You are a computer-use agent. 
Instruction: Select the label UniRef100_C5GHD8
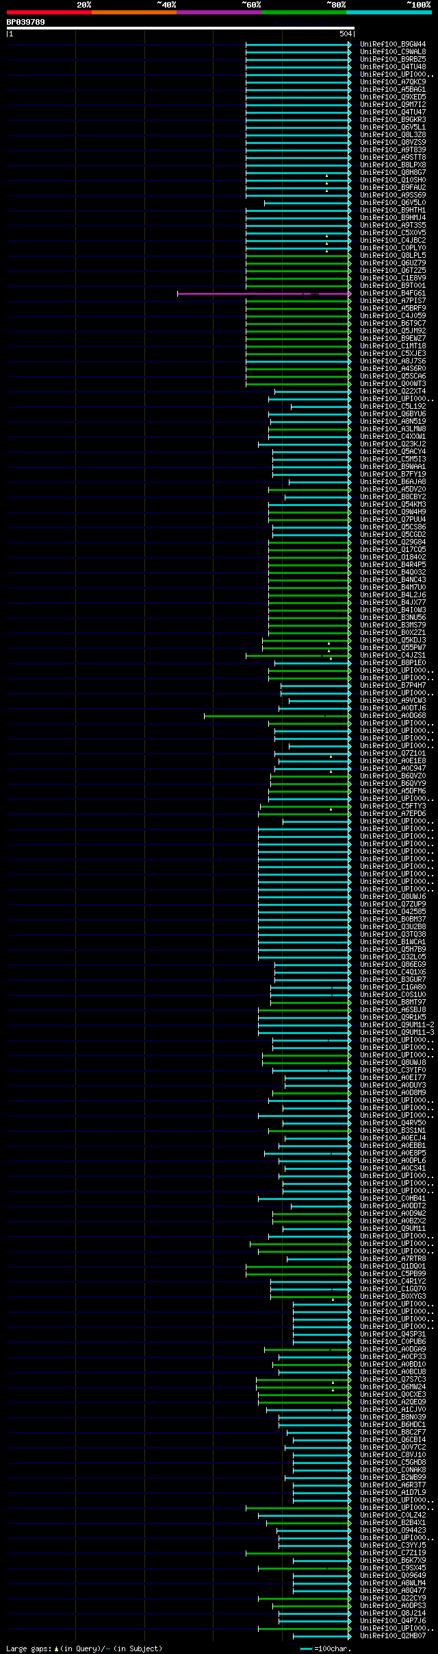[393, 1463]
